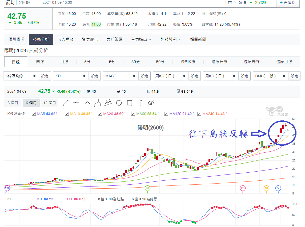Open the DMI(一般) indicator dropdown

(x=271, y=76)
